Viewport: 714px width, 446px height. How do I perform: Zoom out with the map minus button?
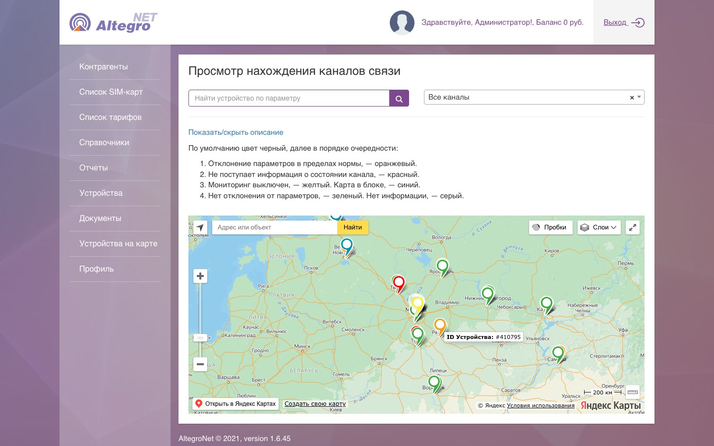(x=200, y=364)
